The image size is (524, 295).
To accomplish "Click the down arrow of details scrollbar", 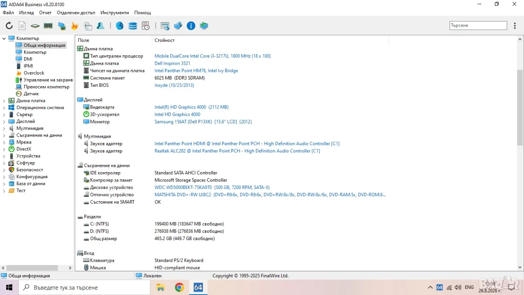I will click(520, 267).
